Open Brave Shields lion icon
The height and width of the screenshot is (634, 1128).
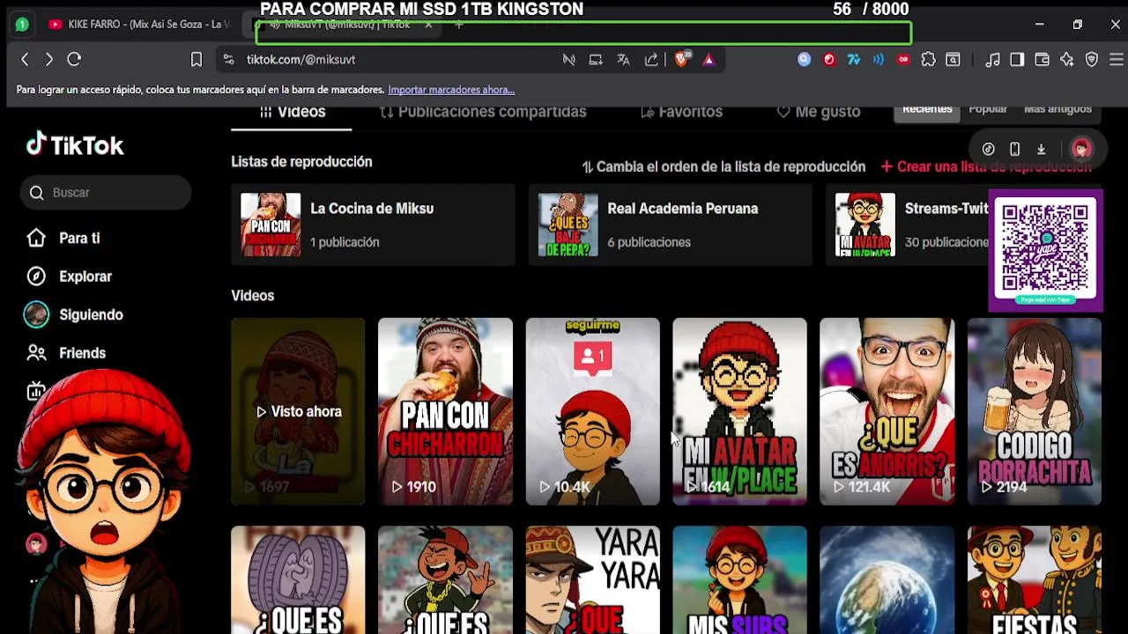coord(680,59)
